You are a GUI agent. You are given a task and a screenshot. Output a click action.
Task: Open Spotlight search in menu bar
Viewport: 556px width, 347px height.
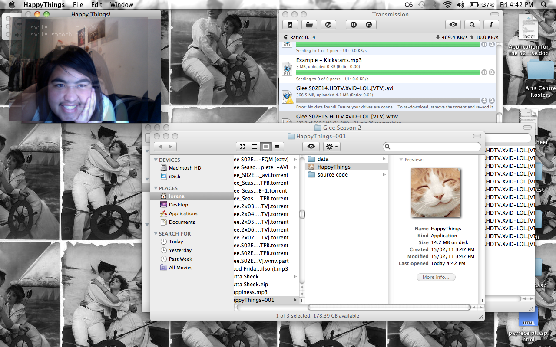tap(544, 5)
